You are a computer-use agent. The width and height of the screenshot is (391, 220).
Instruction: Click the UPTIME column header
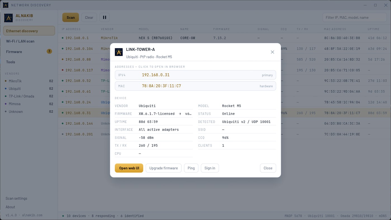(373, 29)
